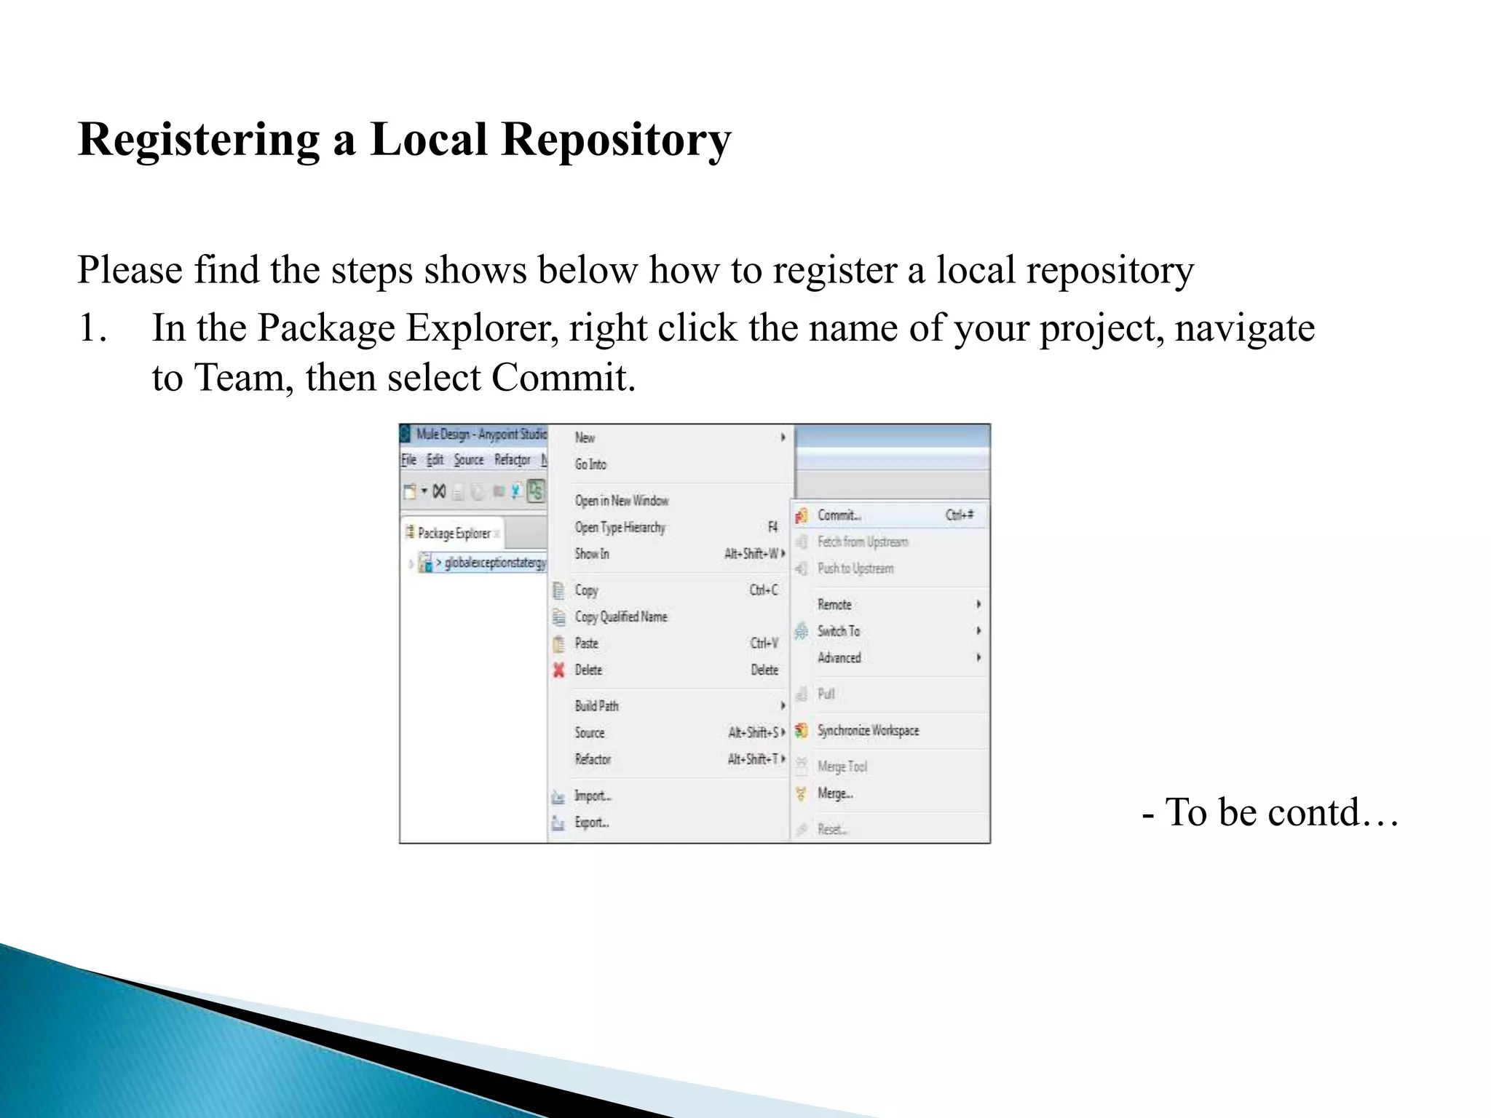This screenshot has width=1491, height=1118.
Task: Click the Package Explorer tab icon
Action: [410, 533]
